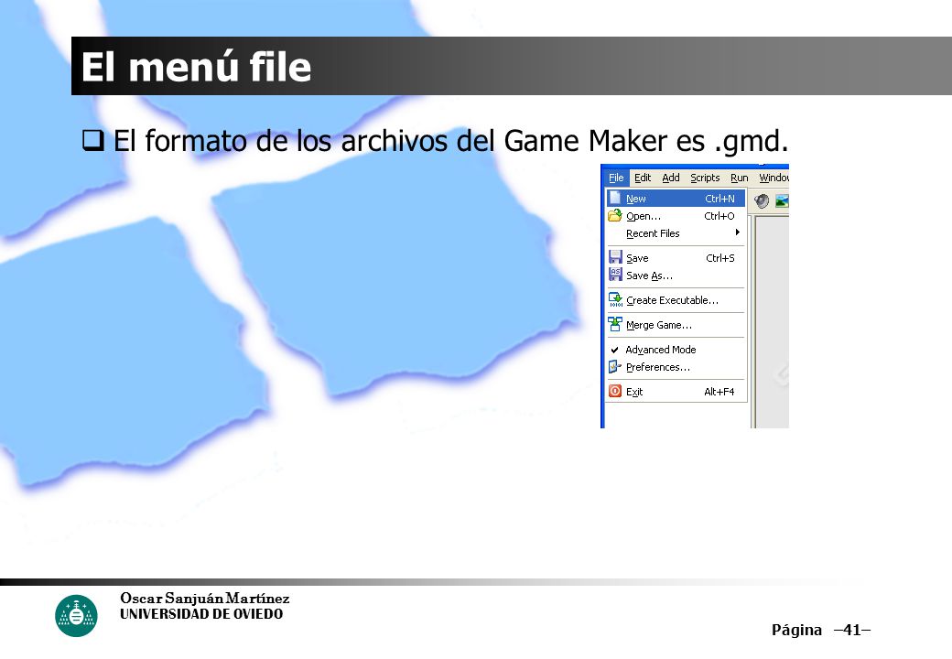Click the background picture toolbar icon

[x=782, y=200]
